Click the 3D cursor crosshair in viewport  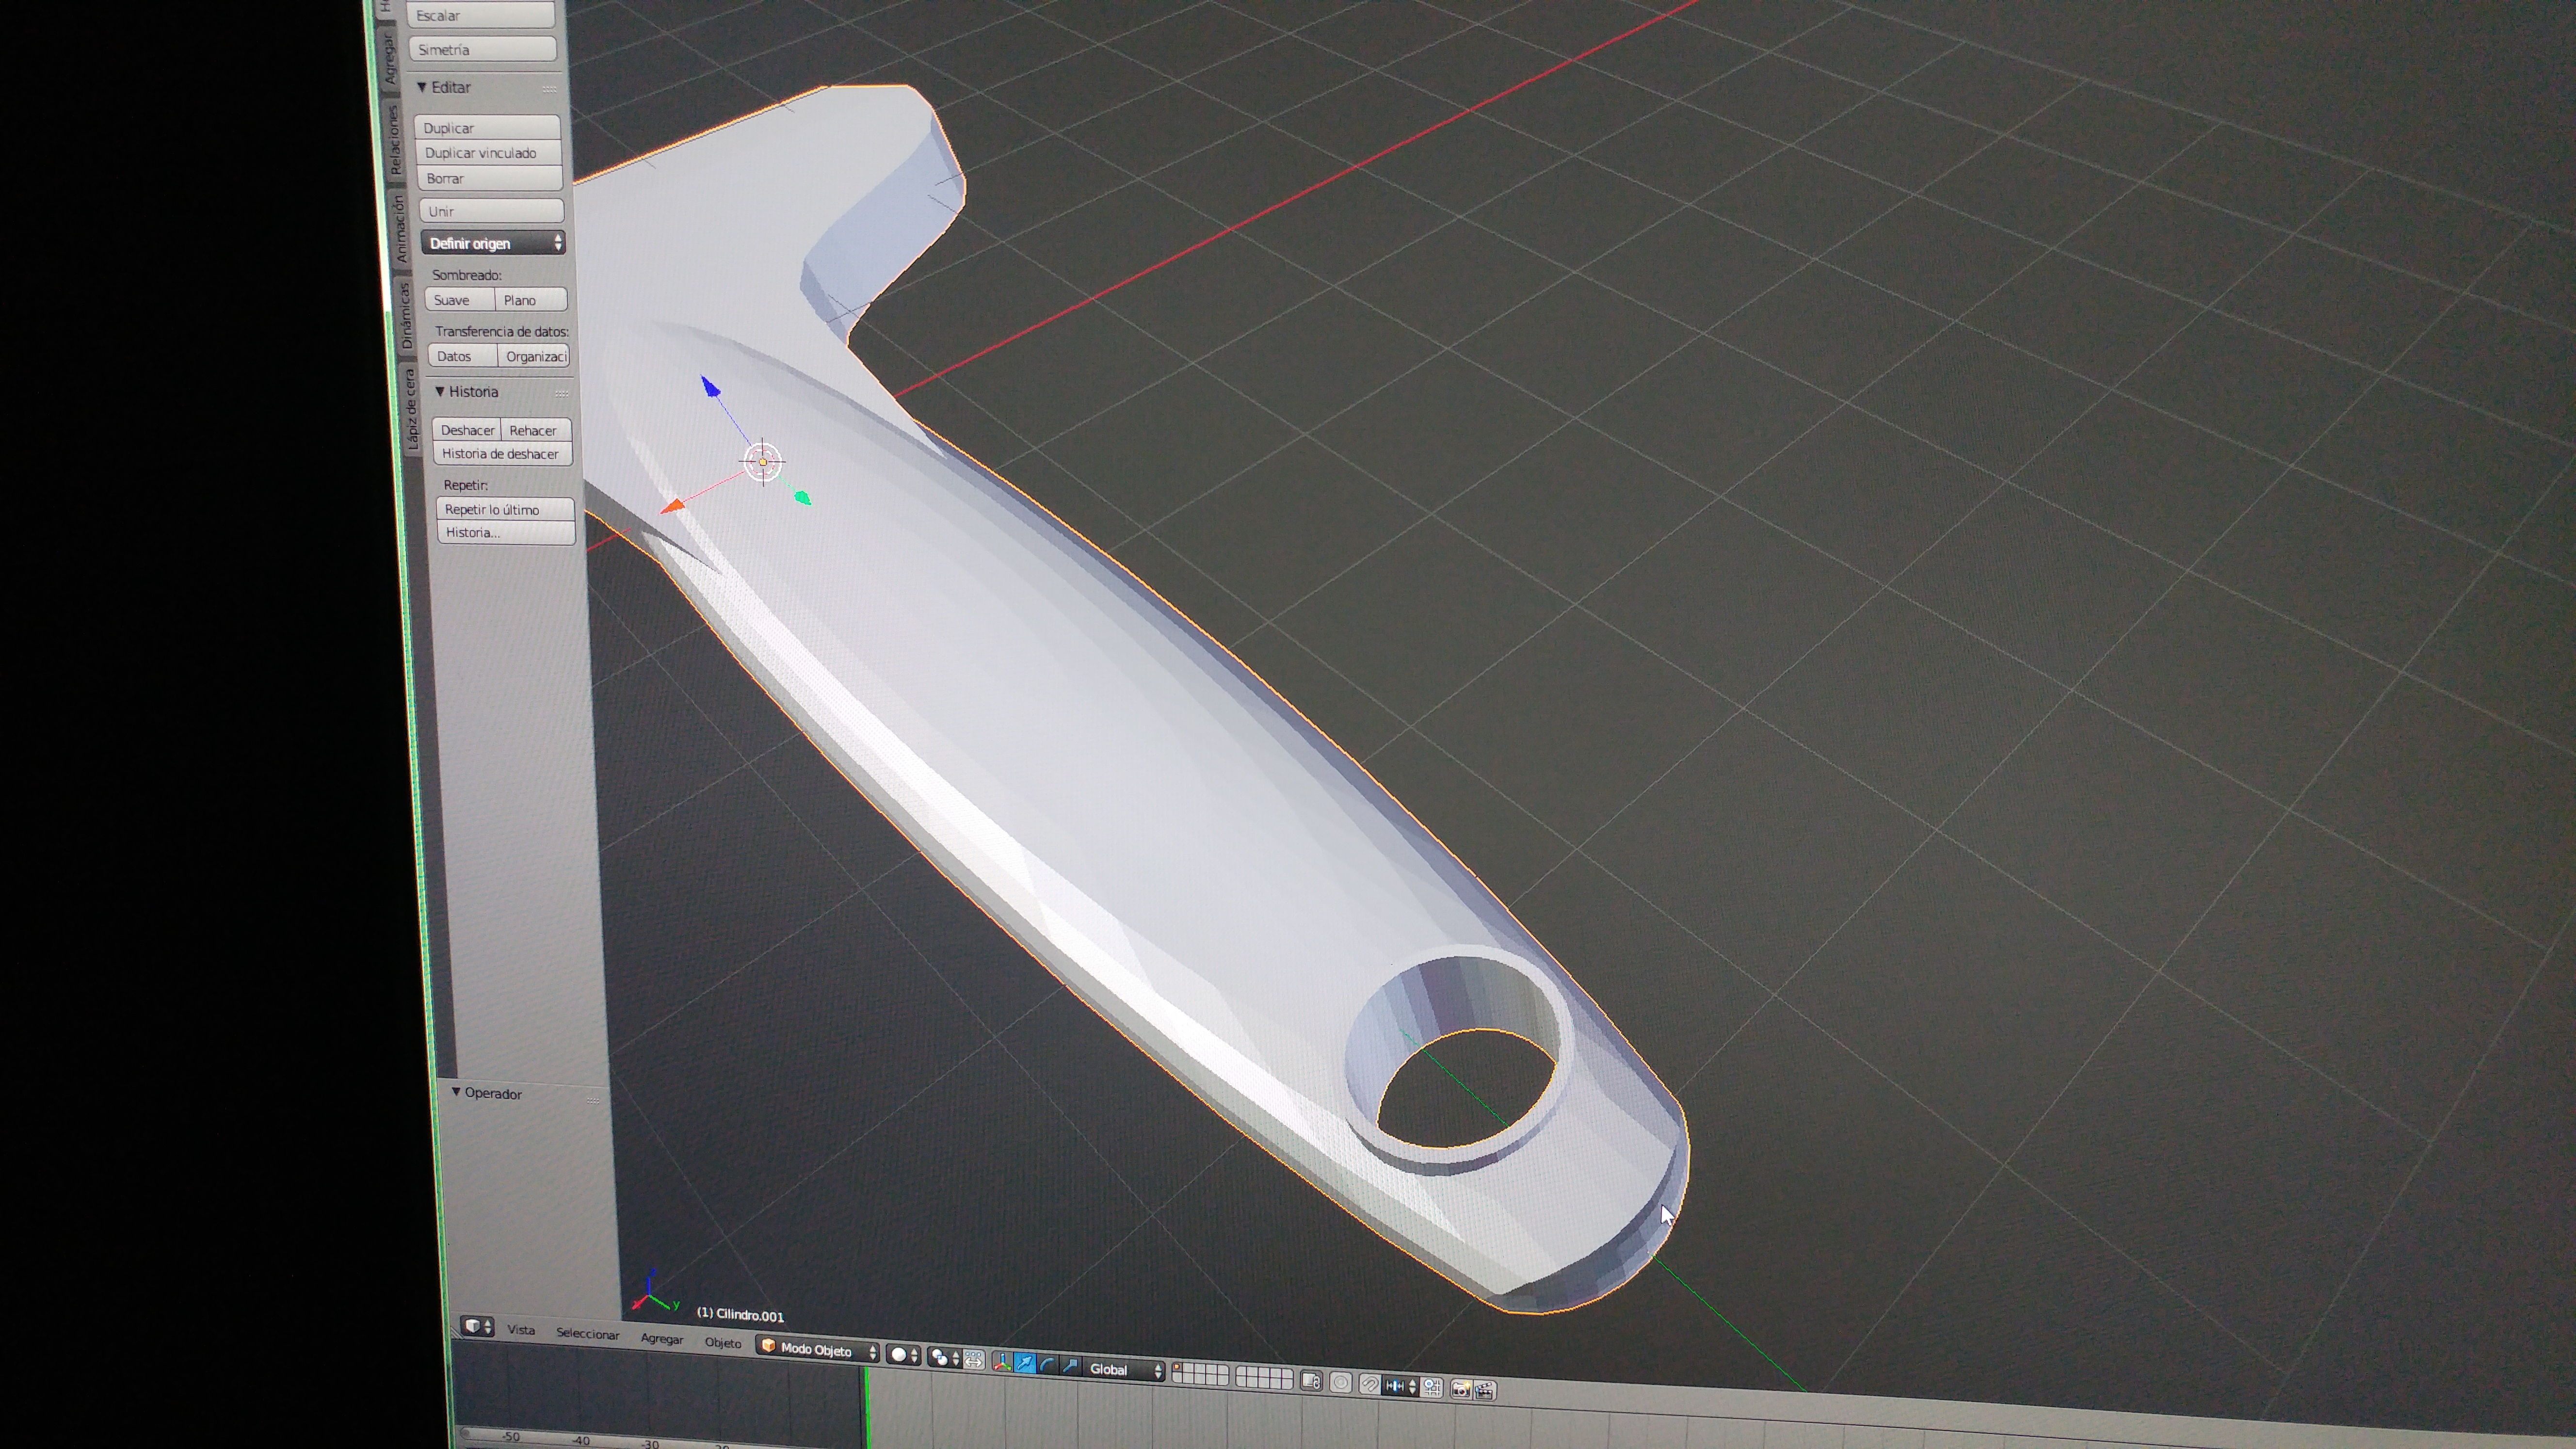[x=763, y=462]
